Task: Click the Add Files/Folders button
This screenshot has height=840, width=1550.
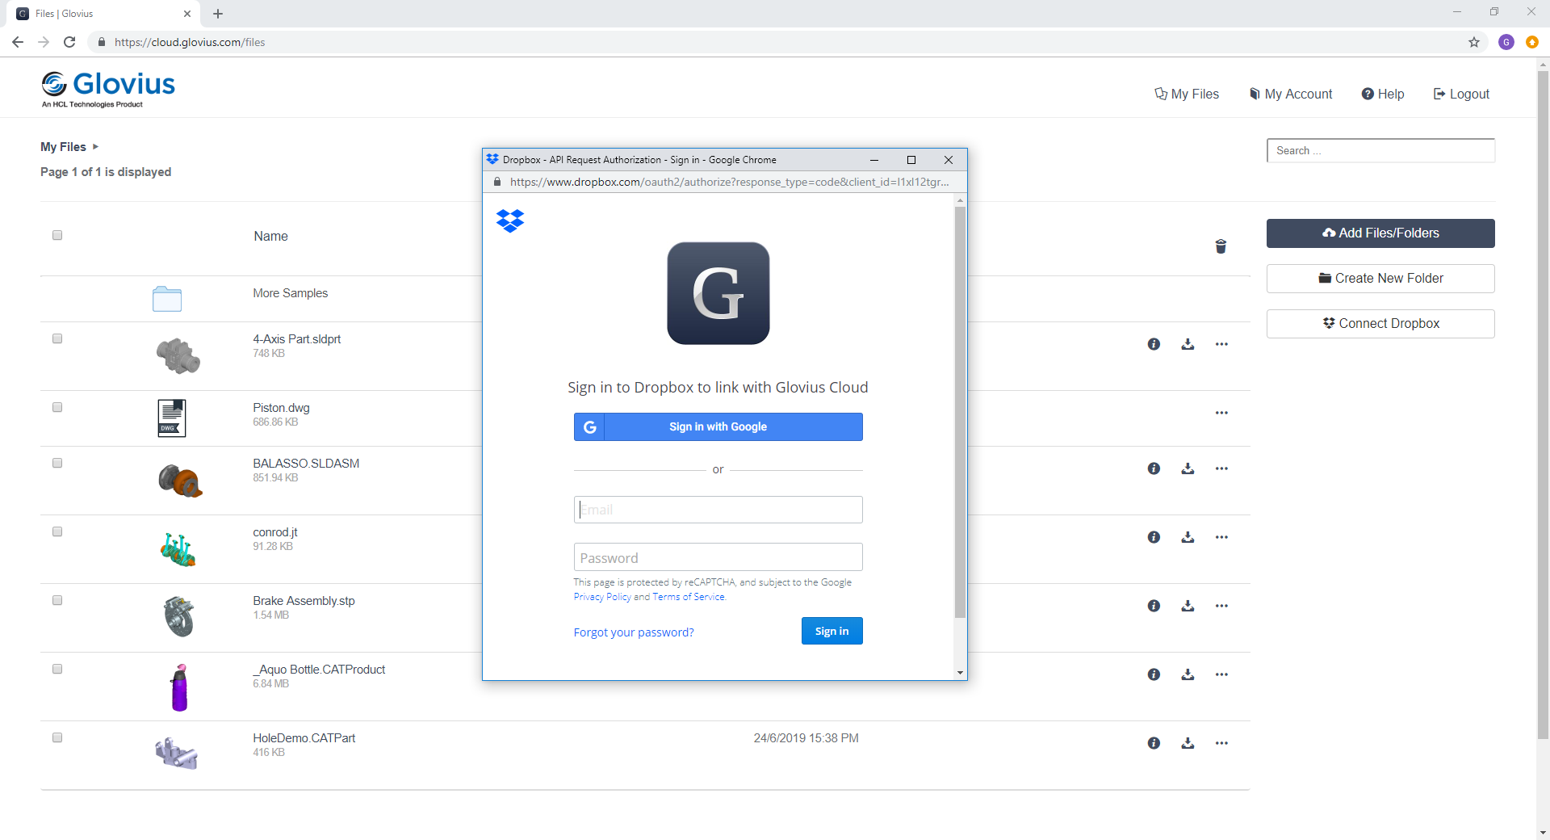Action: tap(1380, 233)
